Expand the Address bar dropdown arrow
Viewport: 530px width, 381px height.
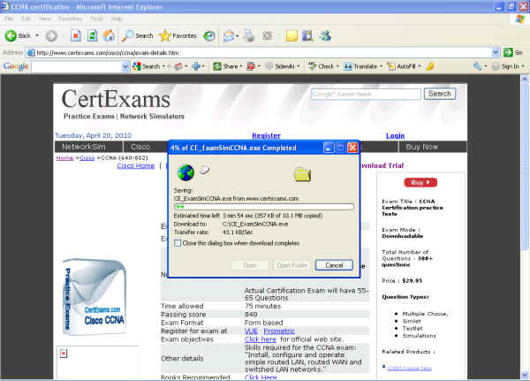click(496, 52)
